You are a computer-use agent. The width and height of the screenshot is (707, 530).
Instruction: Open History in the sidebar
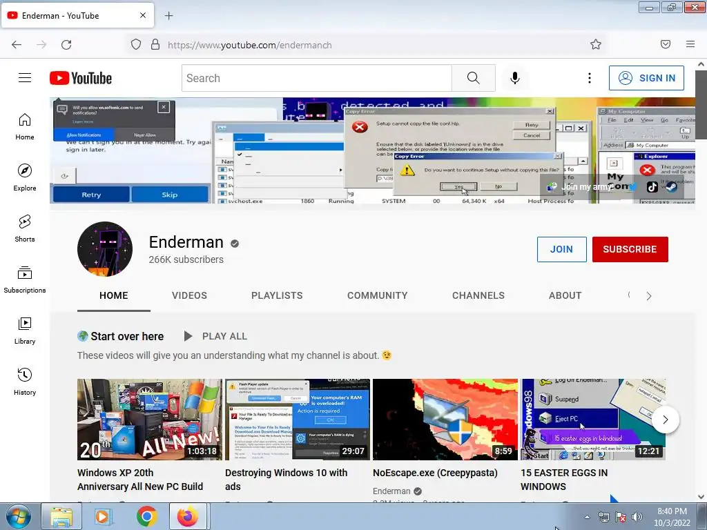(x=25, y=382)
